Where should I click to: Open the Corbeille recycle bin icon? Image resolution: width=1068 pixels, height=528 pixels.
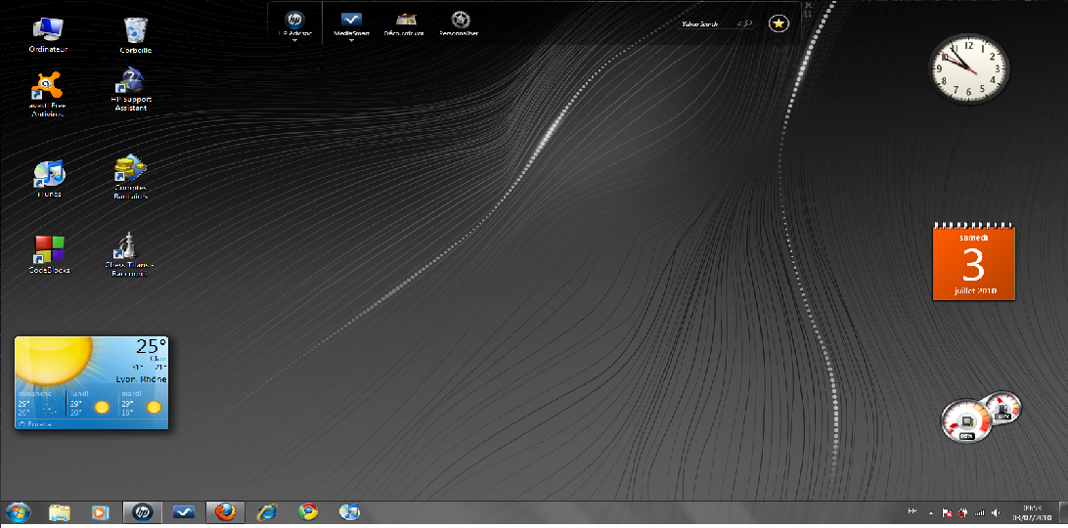pos(136,31)
